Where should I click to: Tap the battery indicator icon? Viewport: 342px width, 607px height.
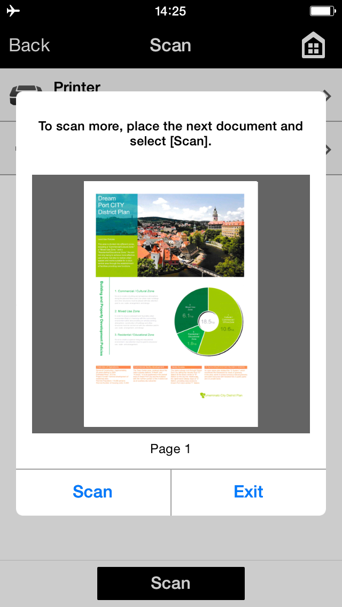point(323,11)
